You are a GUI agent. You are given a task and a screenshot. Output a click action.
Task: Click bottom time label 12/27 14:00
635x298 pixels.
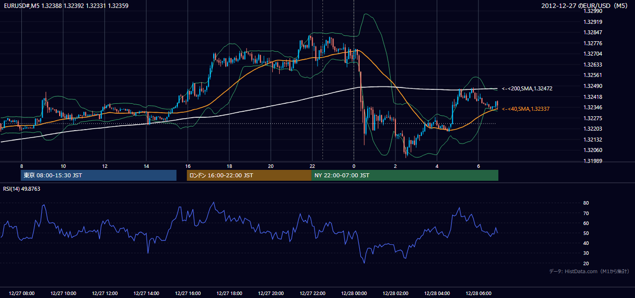click(146, 294)
